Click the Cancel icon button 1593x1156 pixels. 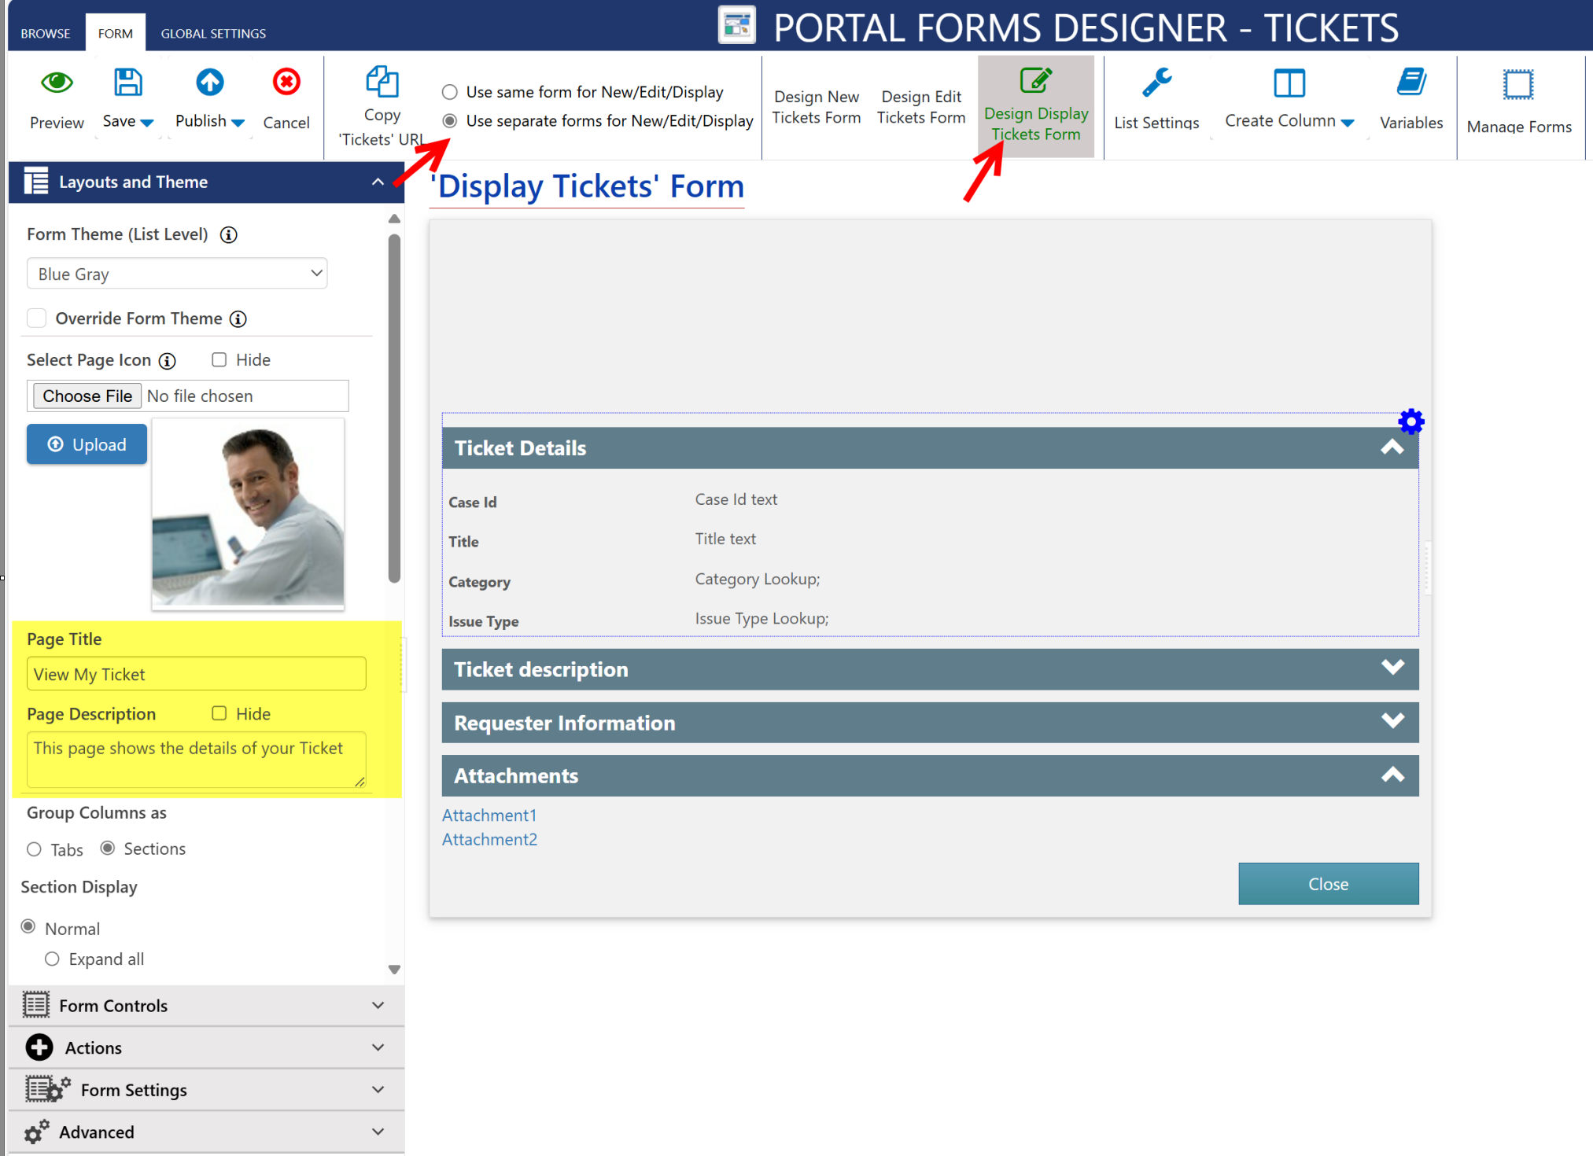pos(287,83)
